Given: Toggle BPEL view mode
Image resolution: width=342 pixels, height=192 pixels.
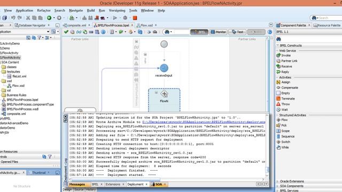Looking at the screenshot, I should tap(199, 32).
